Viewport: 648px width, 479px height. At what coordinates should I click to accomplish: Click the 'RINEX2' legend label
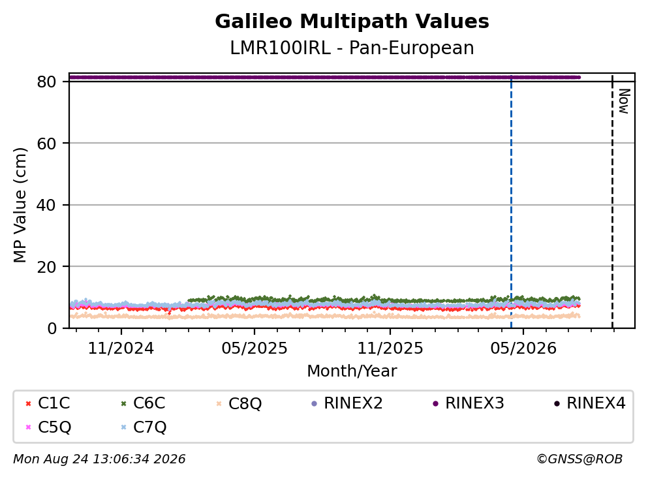pyautogui.click(x=353, y=403)
